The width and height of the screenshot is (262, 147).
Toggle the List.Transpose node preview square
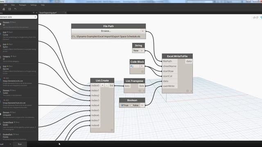140,91
